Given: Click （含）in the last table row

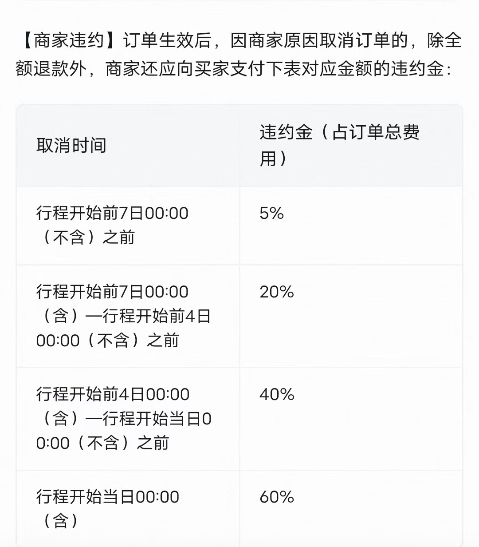Looking at the screenshot, I should pyautogui.click(x=61, y=521).
